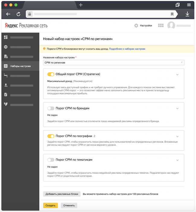The width and height of the screenshot is (196, 212).
Task: Expand Порог CPM по тематикам chevron
Action: click(177, 160)
